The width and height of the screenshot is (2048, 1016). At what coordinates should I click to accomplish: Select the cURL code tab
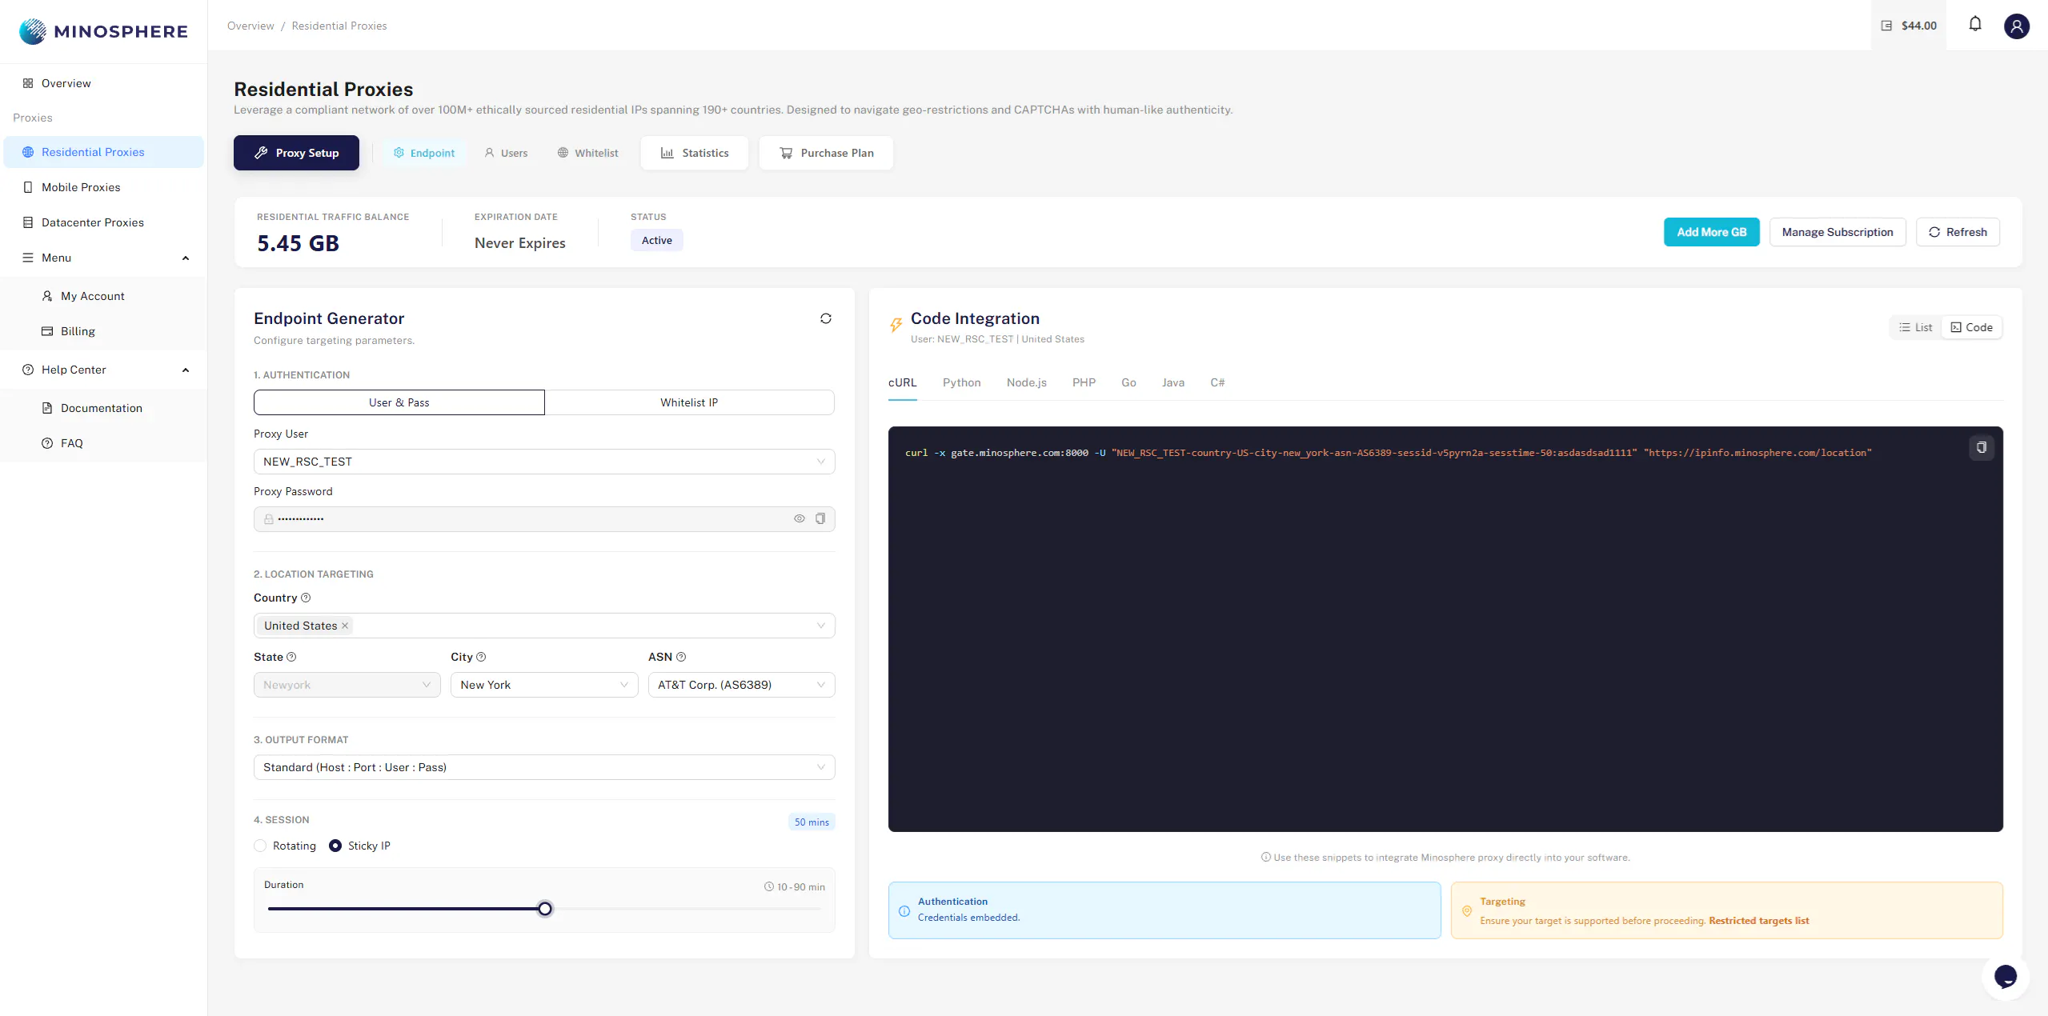point(903,382)
